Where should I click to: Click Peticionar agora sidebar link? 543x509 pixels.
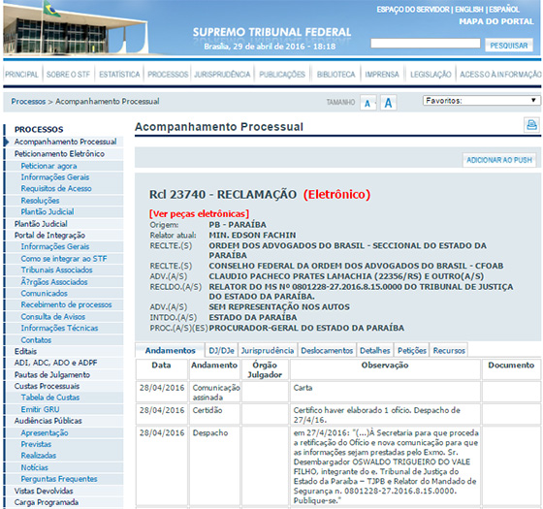[x=48, y=166]
